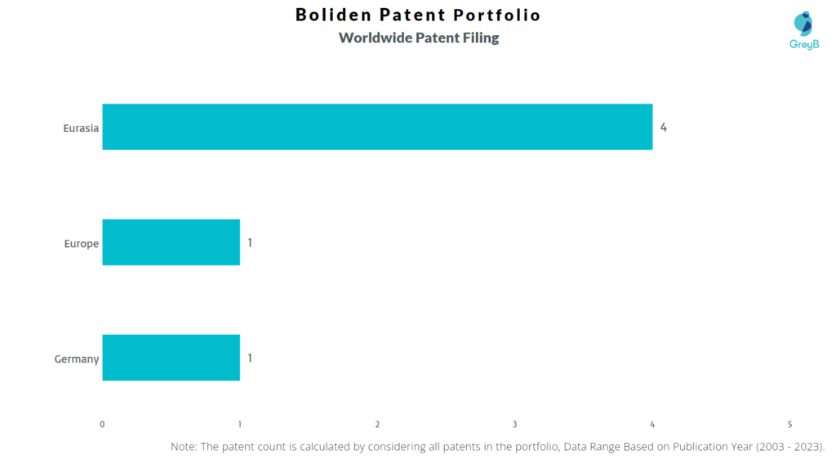This screenshot has width=836, height=468.
Task: Click the Eurasia axis label
Action: 81,128
